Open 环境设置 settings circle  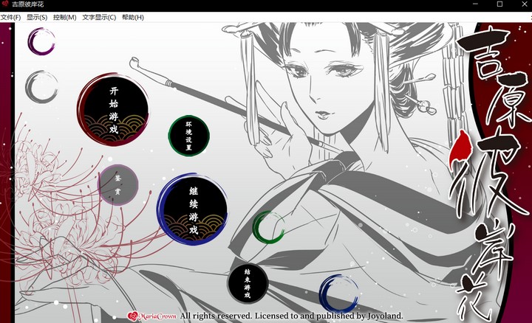point(188,136)
